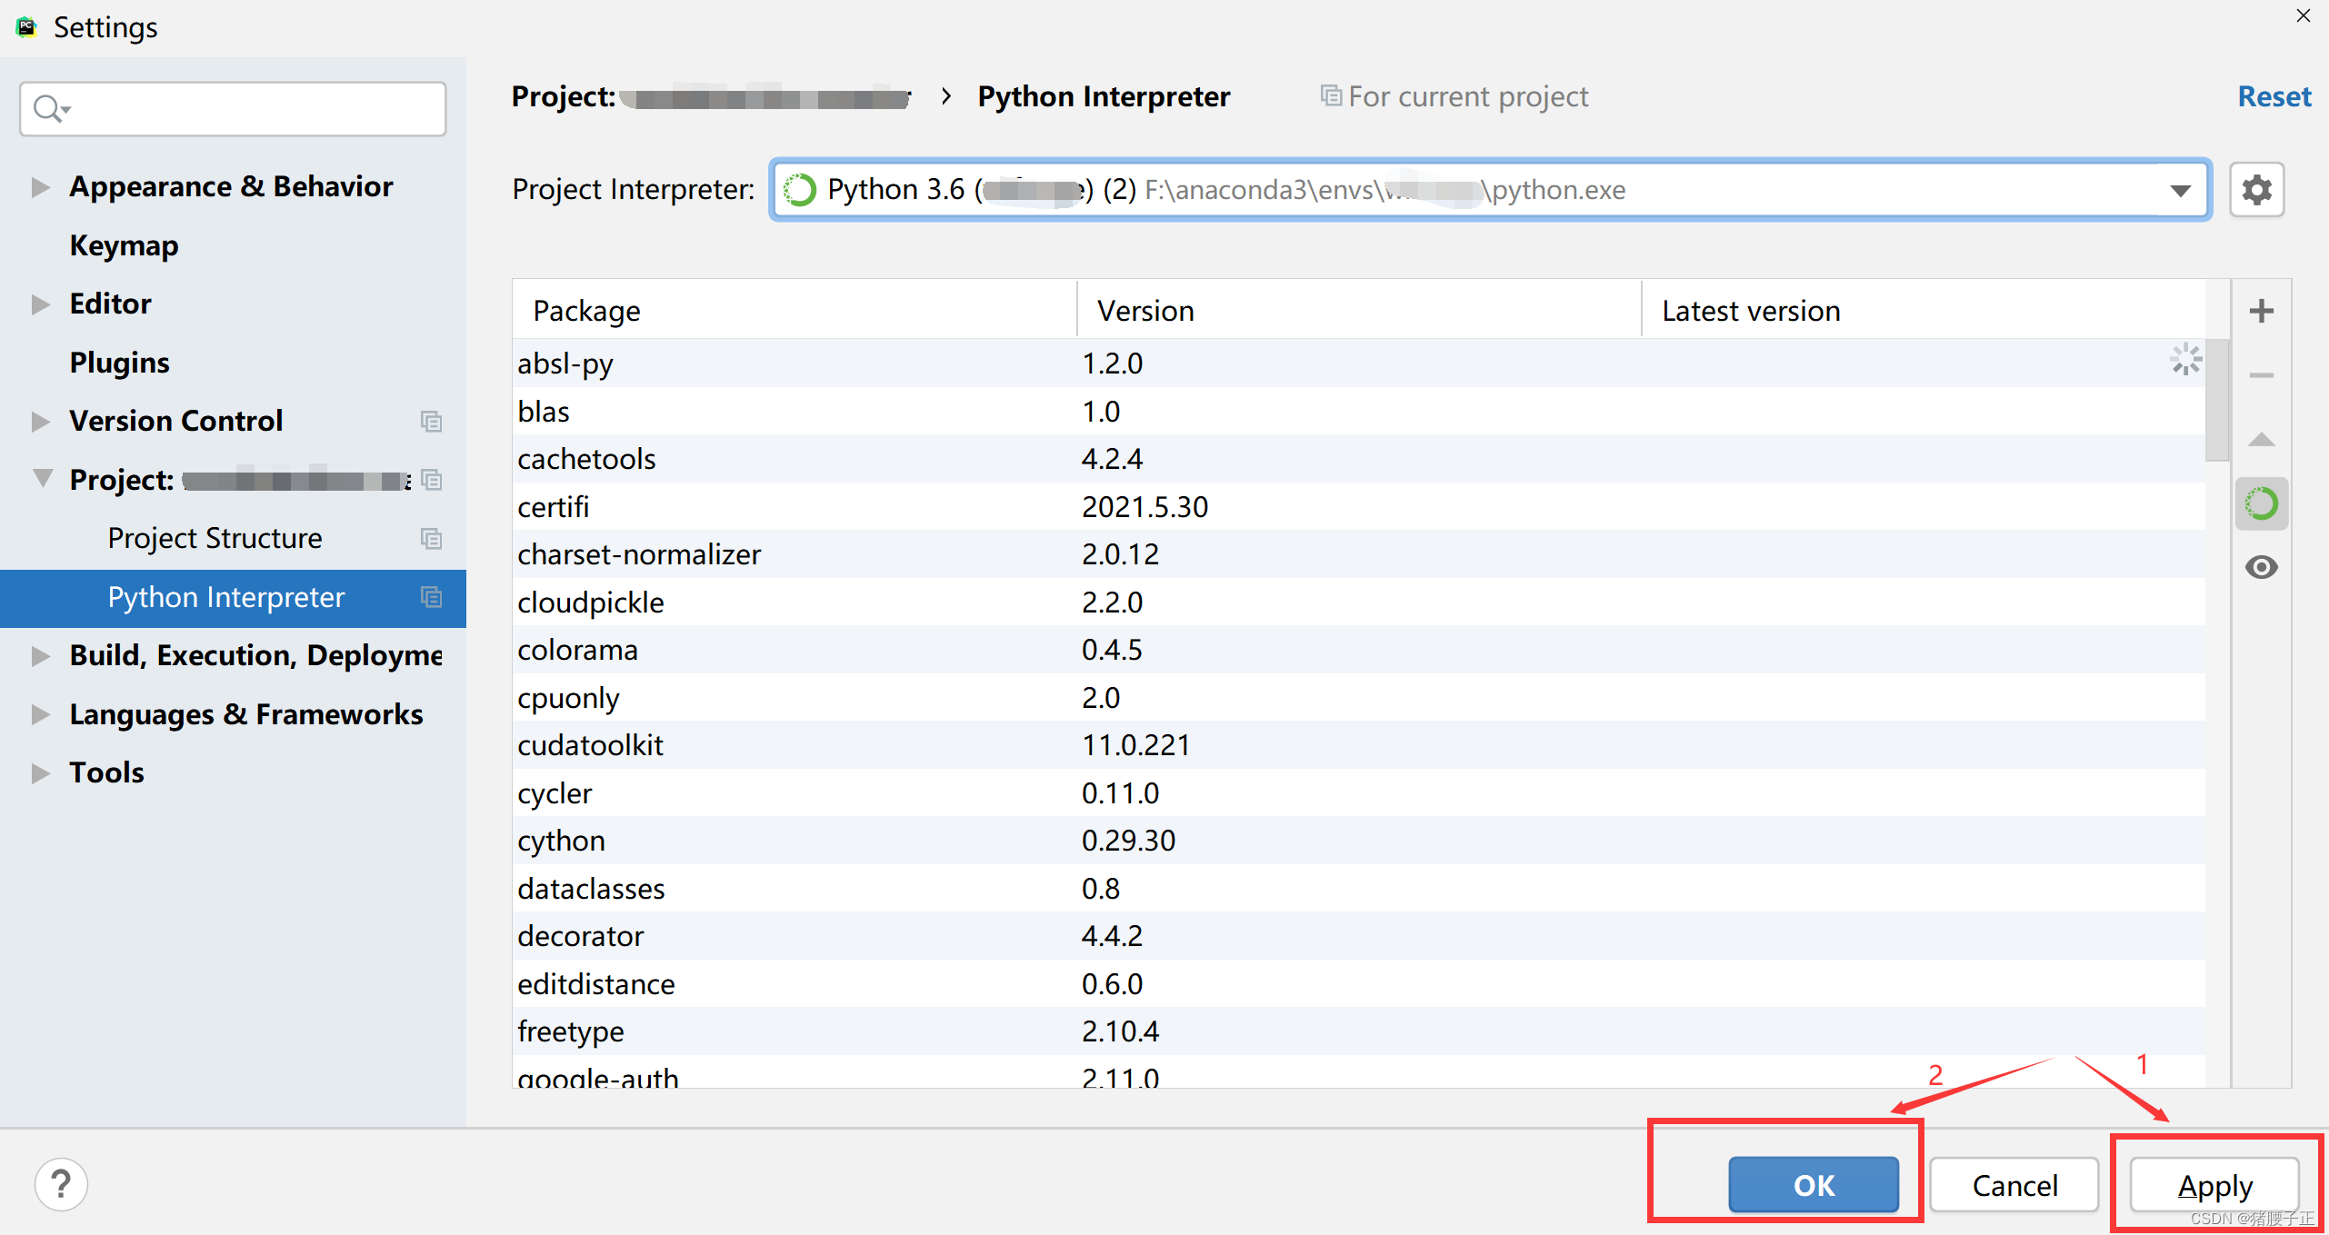Image resolution: width=2329 pixels, height=1235 pixels.
Task: Open the Keymap settings page
Action: click(124, 245)
